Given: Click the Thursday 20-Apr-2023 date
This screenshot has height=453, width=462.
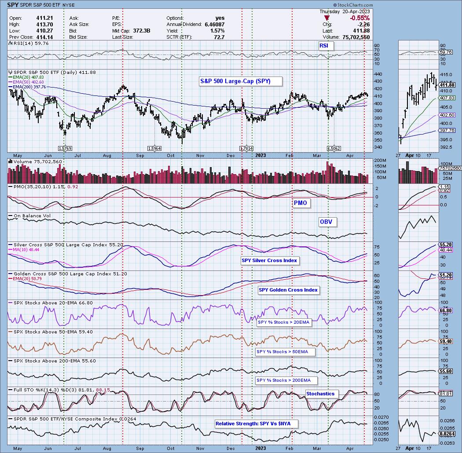Looking at the screenshot, I should (345, 12).
